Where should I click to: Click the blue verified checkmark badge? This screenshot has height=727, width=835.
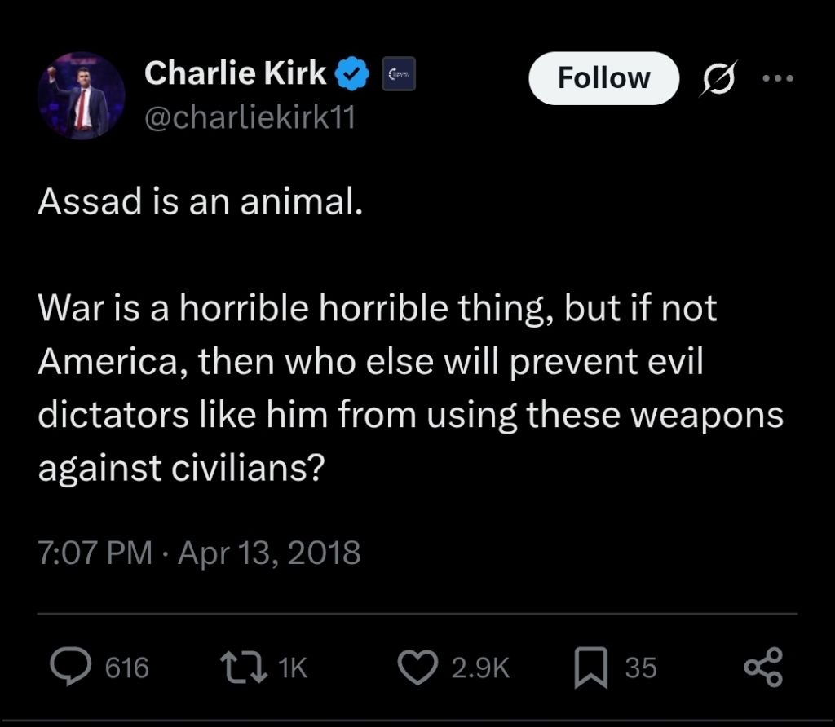tap(352, 74)
